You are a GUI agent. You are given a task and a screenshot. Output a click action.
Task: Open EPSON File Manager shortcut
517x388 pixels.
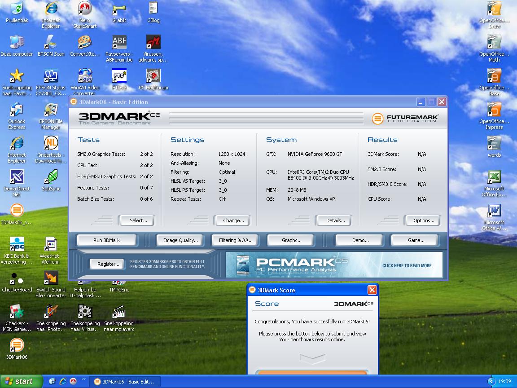coord(51,115)
